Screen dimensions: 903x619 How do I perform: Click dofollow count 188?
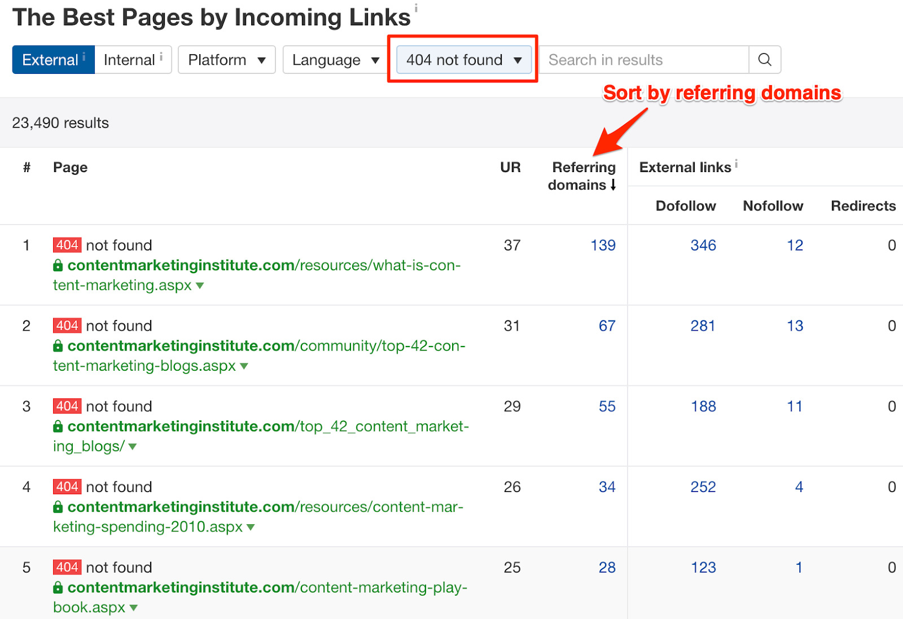(x=703, y=407)
